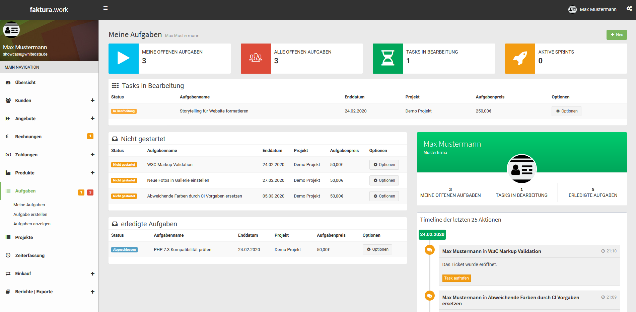Click the sidebar profile avatar icon
636x312 pixels.
[11, 30]
